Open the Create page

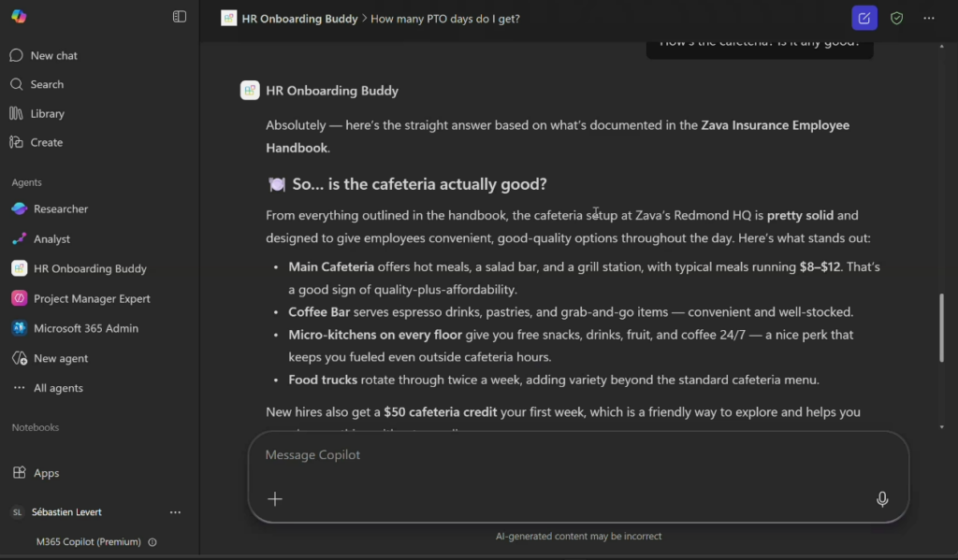click(x=46, y=142)
